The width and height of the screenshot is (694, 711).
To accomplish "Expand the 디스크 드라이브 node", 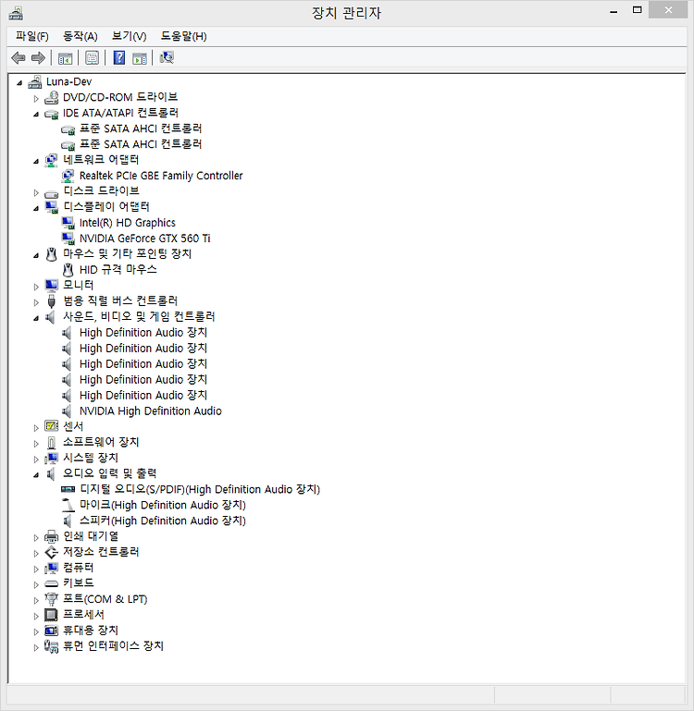I will pyautogui.click(x=36, y=192).
